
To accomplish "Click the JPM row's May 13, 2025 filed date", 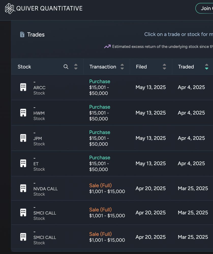I will [151, 138].
